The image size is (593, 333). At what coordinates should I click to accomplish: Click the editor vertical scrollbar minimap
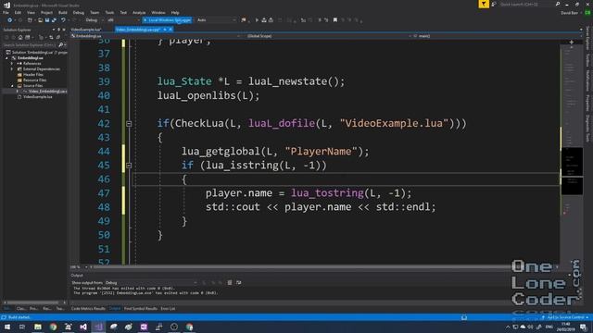click(x=572, y=154)
